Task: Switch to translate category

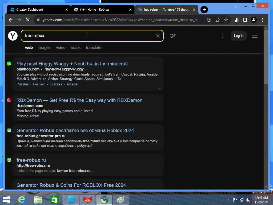Action: click(x=94, y=48)
